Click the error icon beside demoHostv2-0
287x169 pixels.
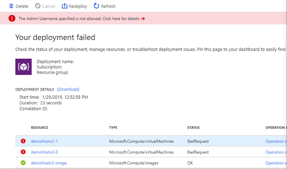[x=23, y=152]
